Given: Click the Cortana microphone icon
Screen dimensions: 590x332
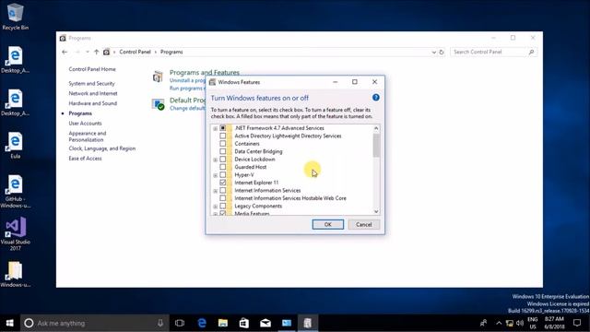Looking at the screenshot, I should [160, 323].
